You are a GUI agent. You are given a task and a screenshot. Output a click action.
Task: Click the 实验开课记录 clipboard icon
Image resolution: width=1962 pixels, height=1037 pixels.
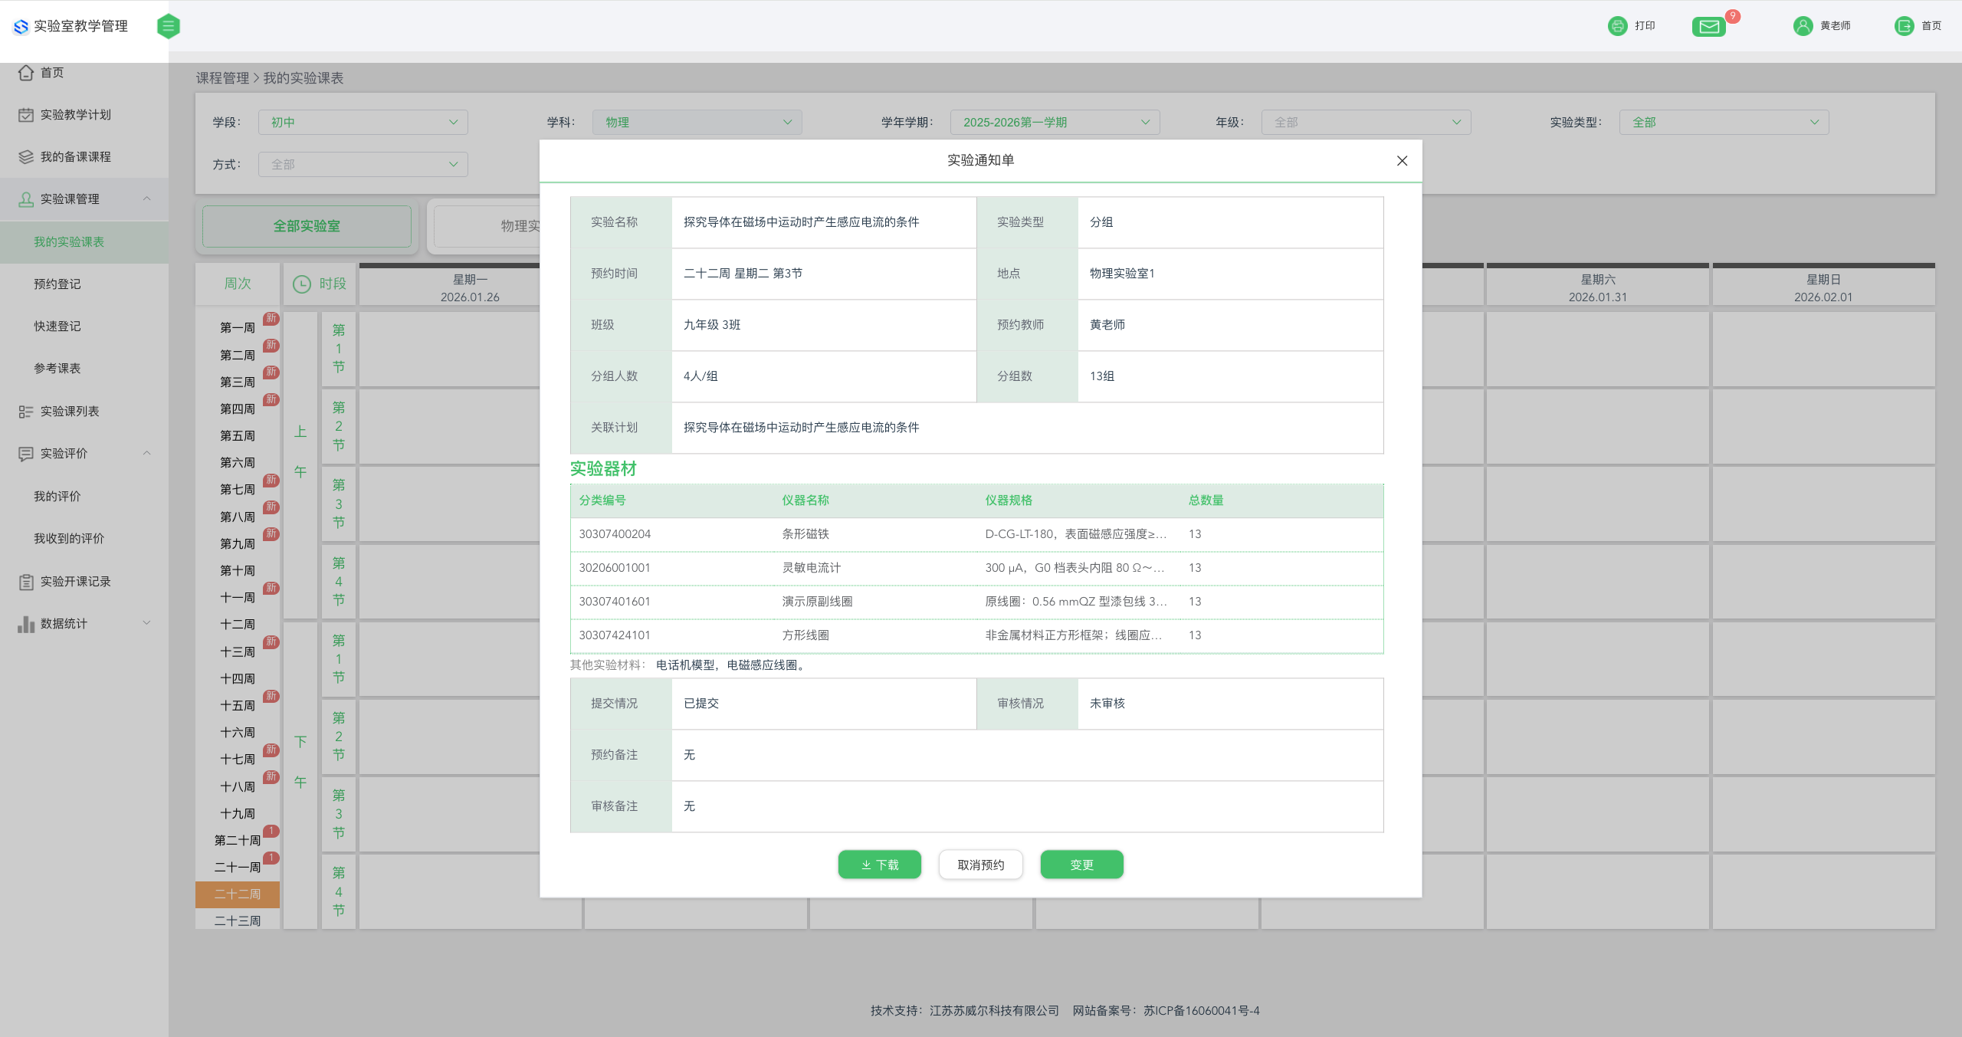click(x=26, y=582)
